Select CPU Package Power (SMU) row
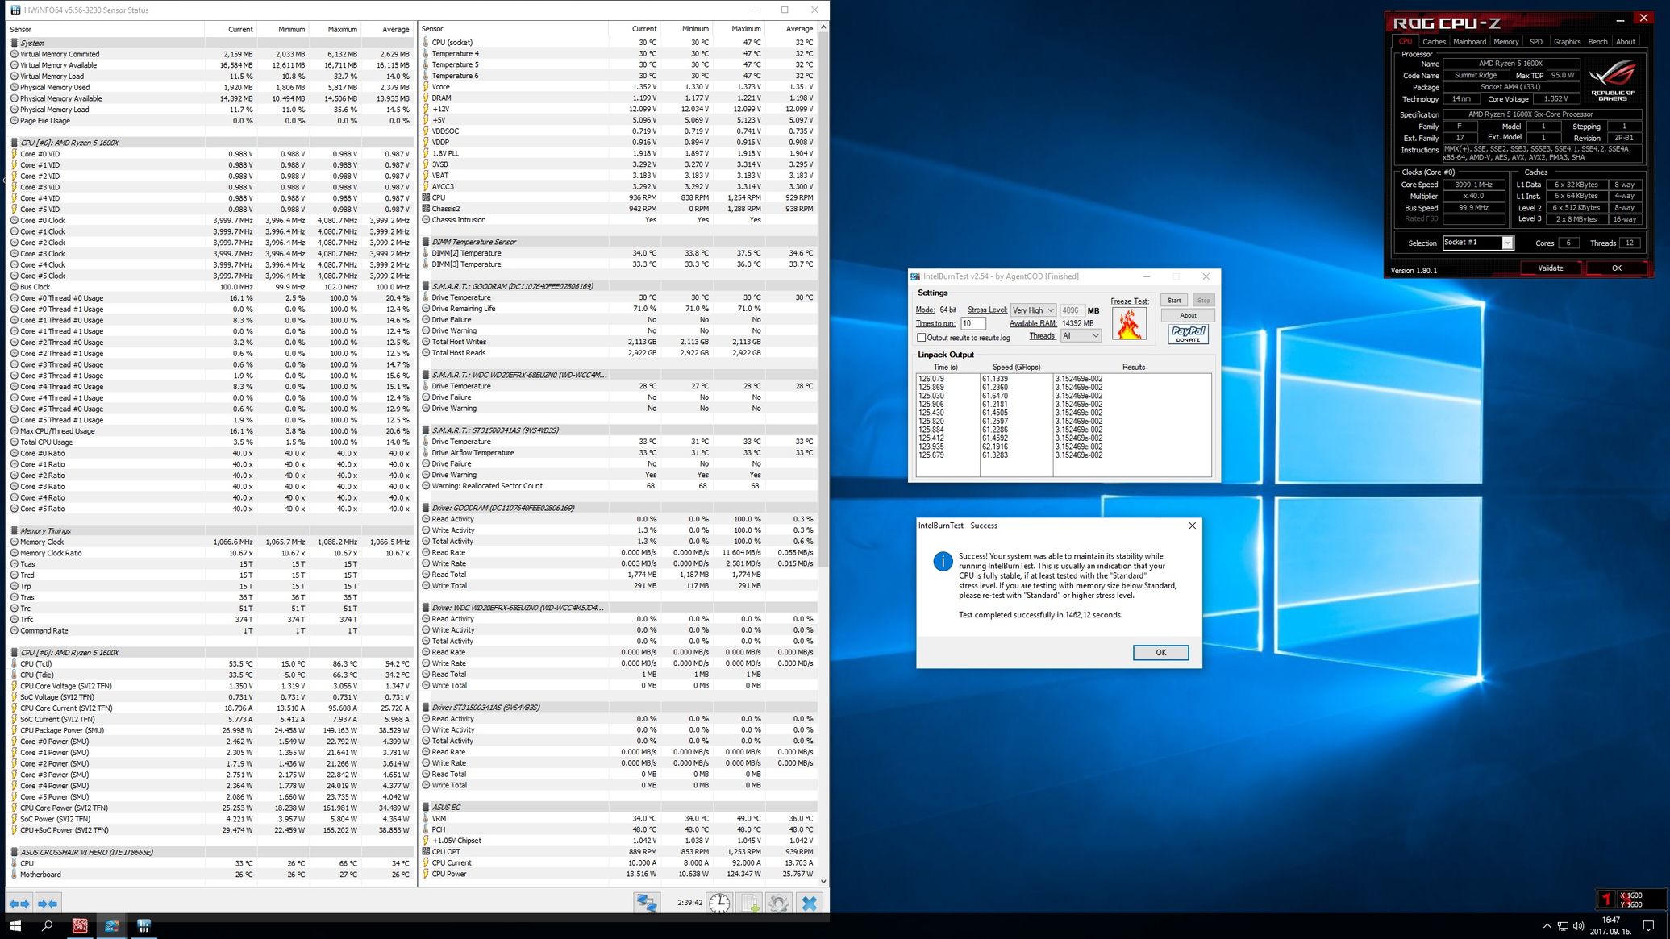 tap(211, 730)
